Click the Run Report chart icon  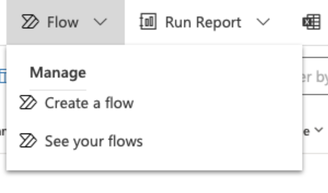pos(148,22)
